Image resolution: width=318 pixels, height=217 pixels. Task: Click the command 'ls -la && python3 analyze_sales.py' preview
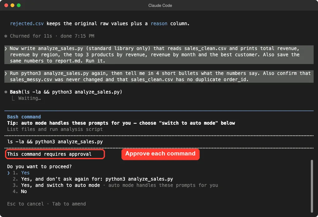55,142
